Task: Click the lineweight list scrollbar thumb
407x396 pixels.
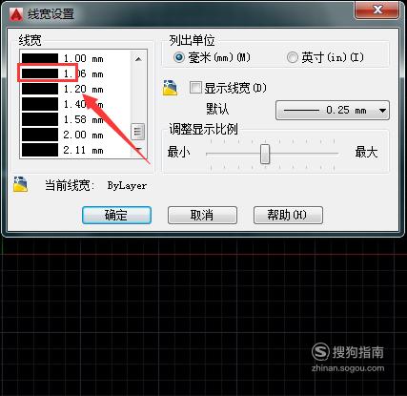Action: click(138, 131)
